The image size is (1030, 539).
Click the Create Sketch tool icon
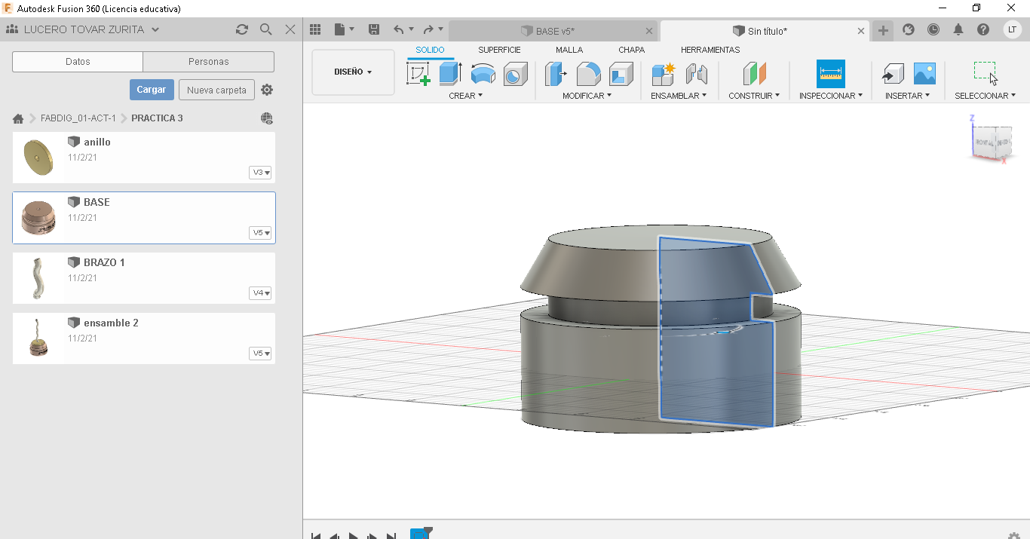[418, 74]
